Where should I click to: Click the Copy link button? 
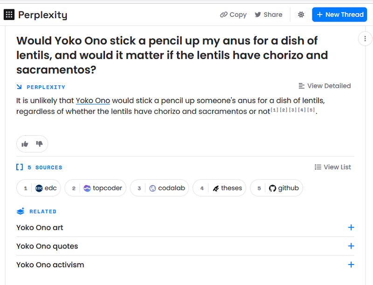(233, 15)
